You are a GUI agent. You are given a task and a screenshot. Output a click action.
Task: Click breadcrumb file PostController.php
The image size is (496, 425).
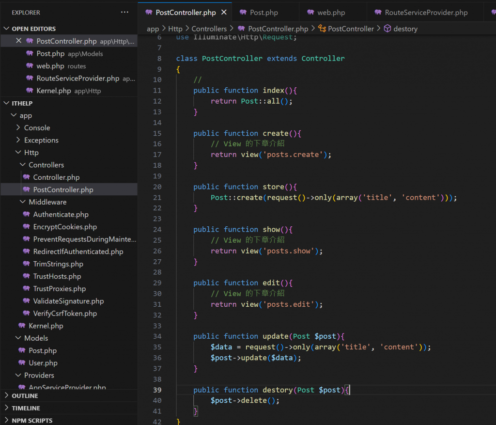click(x=278, y=29)
